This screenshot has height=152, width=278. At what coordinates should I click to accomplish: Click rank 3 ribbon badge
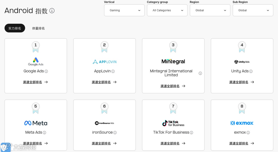point(173,47)
